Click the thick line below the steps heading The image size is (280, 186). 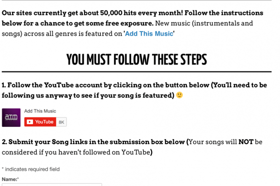pyautogui.click(x=137, y=72)
